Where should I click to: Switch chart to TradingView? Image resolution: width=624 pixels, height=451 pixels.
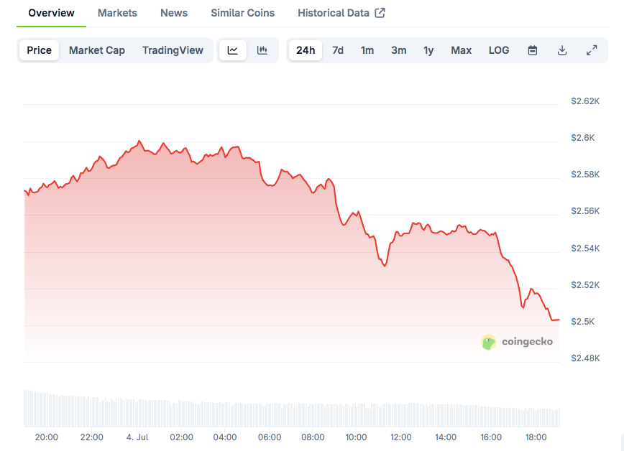tap(173, 50)
